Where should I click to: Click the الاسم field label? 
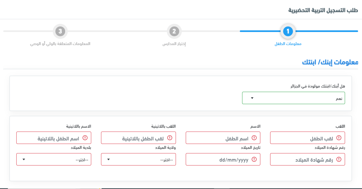(255, 126)
